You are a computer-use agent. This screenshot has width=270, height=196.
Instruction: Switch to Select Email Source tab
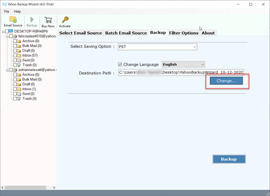pos(81,33)
